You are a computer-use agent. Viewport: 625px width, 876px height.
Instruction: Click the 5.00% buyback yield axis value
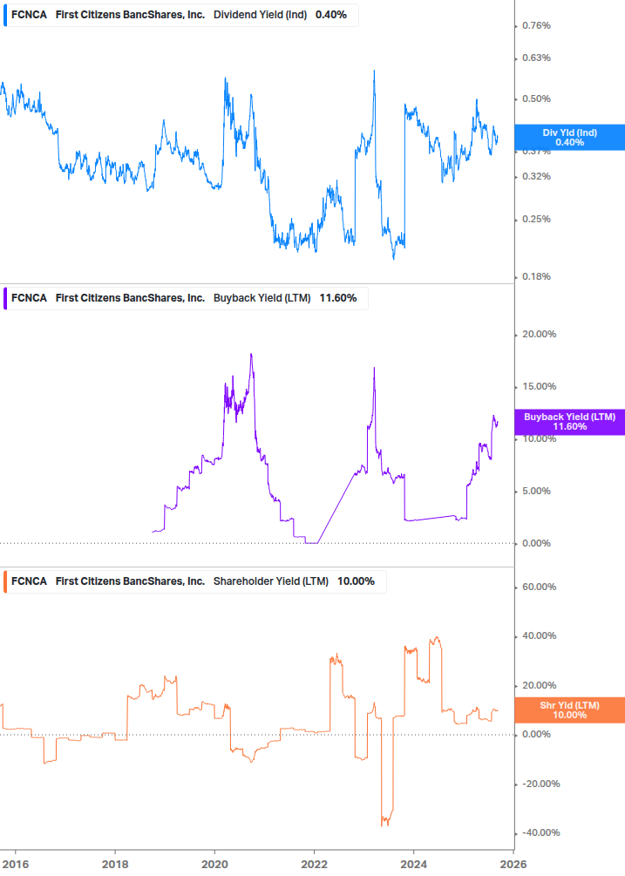pyautogui.click(x=536, y=491)
